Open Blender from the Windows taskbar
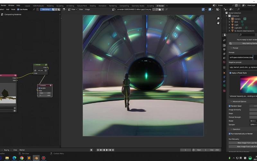The width and height of the screenshot is (257, 161). coord(36,158)
